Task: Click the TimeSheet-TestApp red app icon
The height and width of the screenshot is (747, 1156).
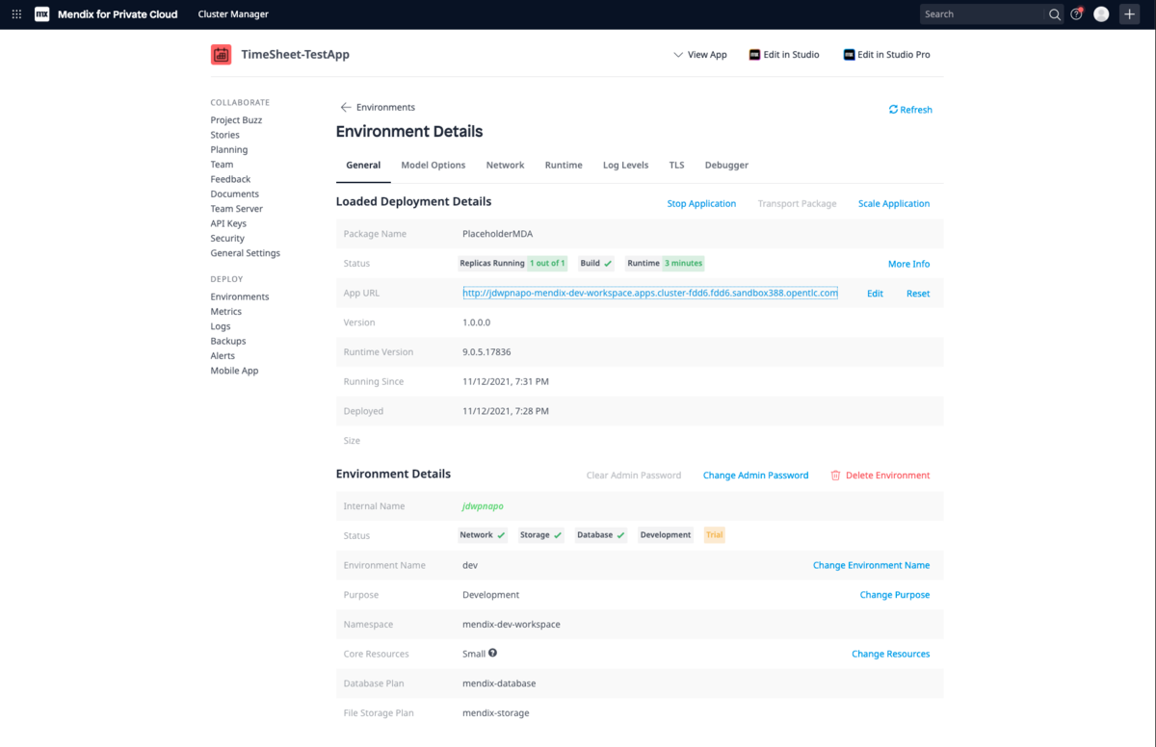Action: point(222,55)
